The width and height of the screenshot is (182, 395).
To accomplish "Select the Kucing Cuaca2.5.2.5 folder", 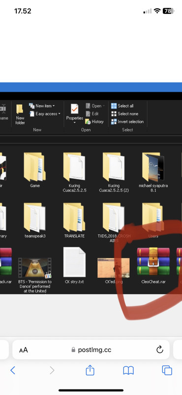I will 74,172.
